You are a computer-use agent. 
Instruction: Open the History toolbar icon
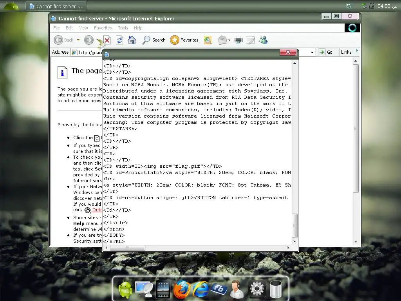(208, 40)
